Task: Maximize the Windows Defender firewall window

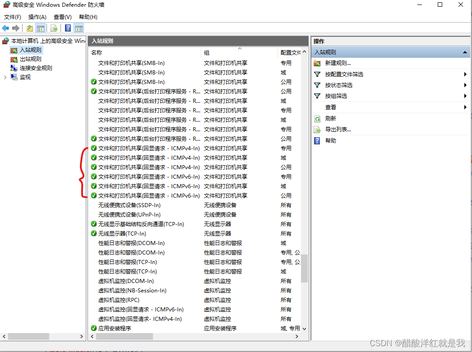Action: (440, 5)
